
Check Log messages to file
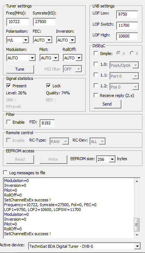click(x=5, y=173)
